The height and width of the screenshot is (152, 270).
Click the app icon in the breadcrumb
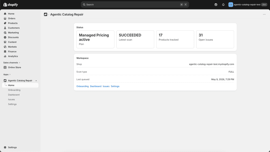point(45,14)
